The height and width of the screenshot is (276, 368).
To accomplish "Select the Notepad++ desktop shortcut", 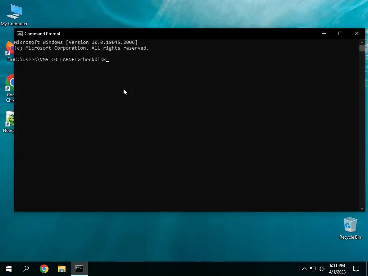I will click(x=9, y=122).
